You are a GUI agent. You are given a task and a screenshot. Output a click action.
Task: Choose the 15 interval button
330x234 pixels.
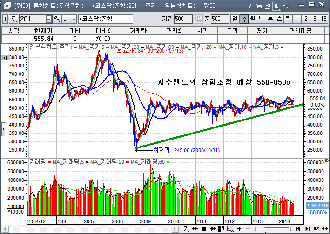tap(323, 19)
